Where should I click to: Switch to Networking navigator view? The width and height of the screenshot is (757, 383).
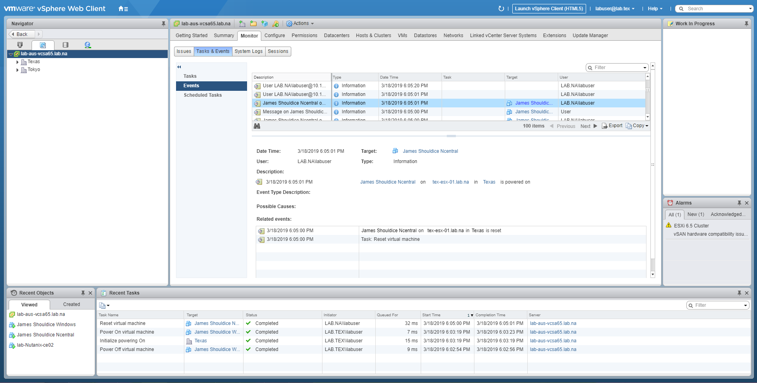88,45
